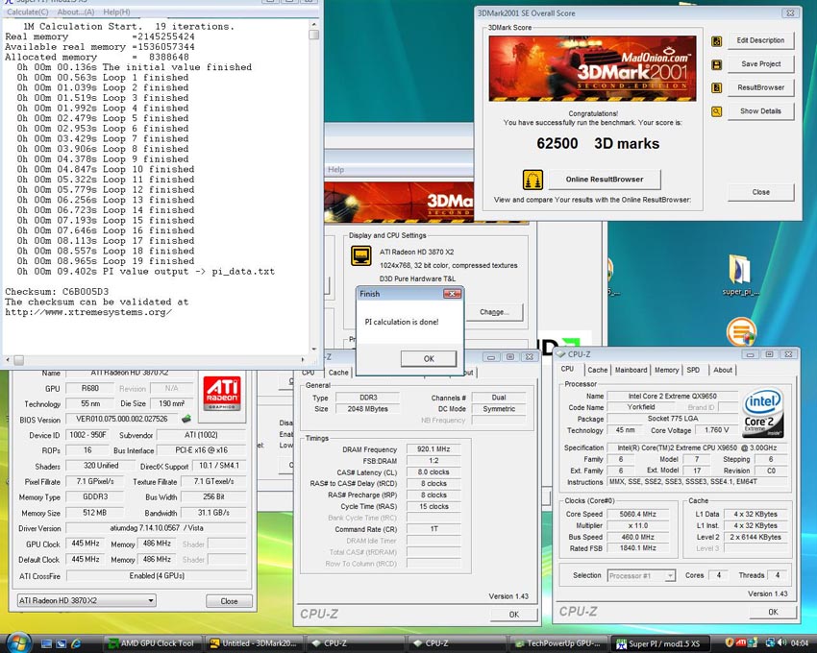Switch to TechPowerUp GPU-Z taskbar item
The width and height of the screenshot is (817, 653).
coord(557,643)
